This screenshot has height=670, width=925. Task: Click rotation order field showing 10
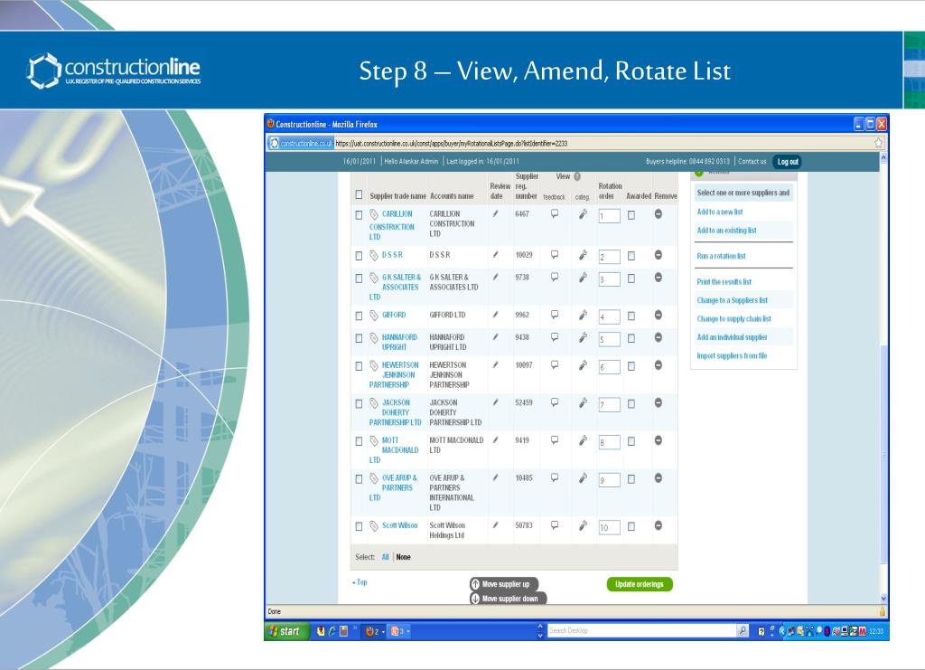(610, 527)
